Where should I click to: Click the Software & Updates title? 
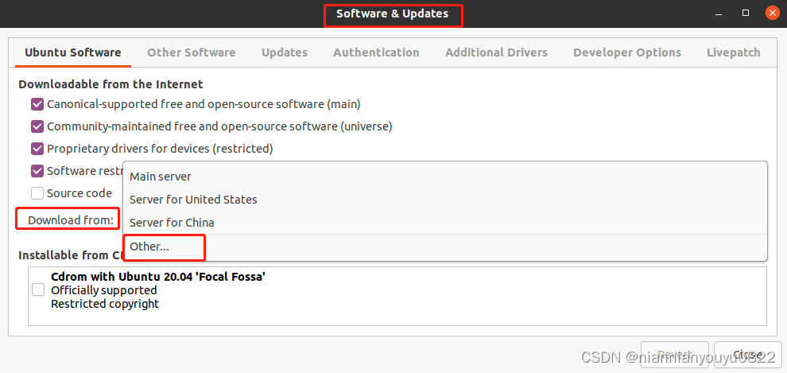click(x=392, y=14)
